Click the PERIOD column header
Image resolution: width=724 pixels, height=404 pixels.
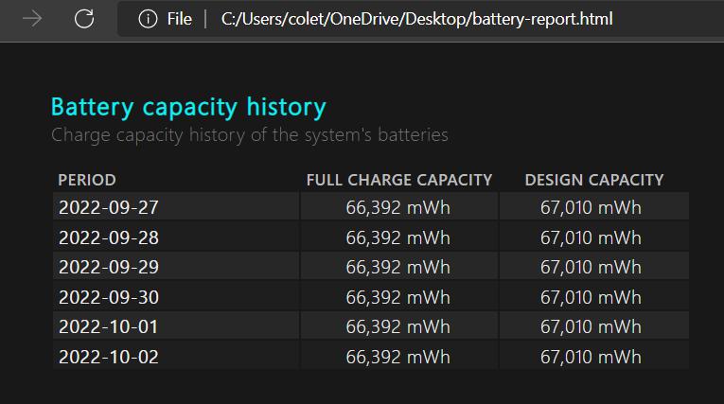pyautogui.click(x=87, y=180)
